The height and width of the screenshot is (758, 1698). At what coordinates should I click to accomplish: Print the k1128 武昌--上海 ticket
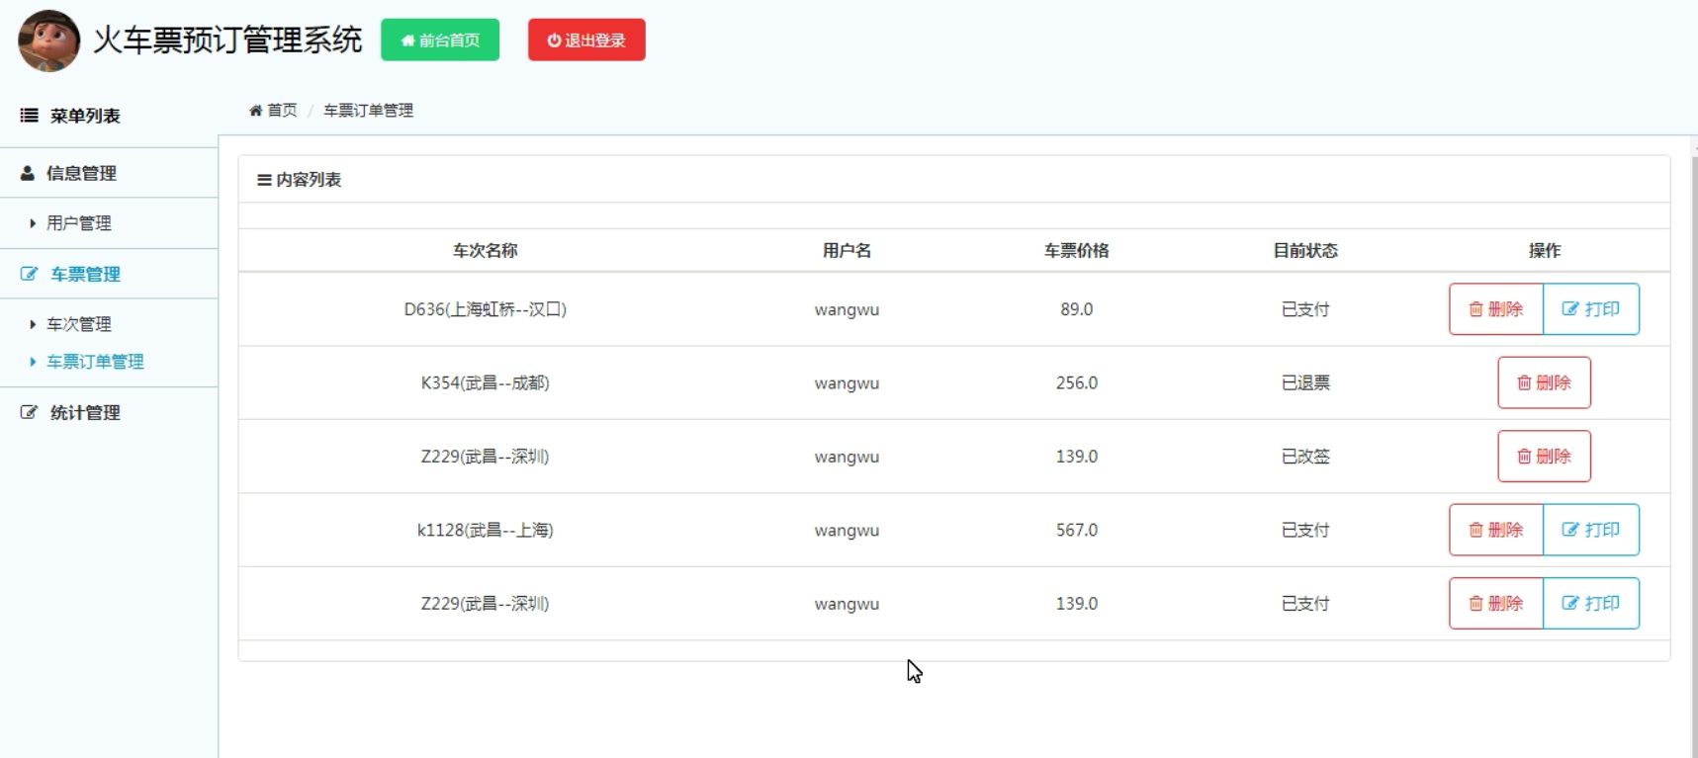[x=1590, y=530]
